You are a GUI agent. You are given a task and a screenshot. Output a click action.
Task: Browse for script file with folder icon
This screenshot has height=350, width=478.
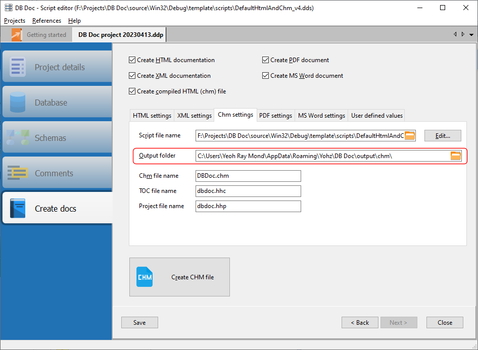[x=410, y=135]
